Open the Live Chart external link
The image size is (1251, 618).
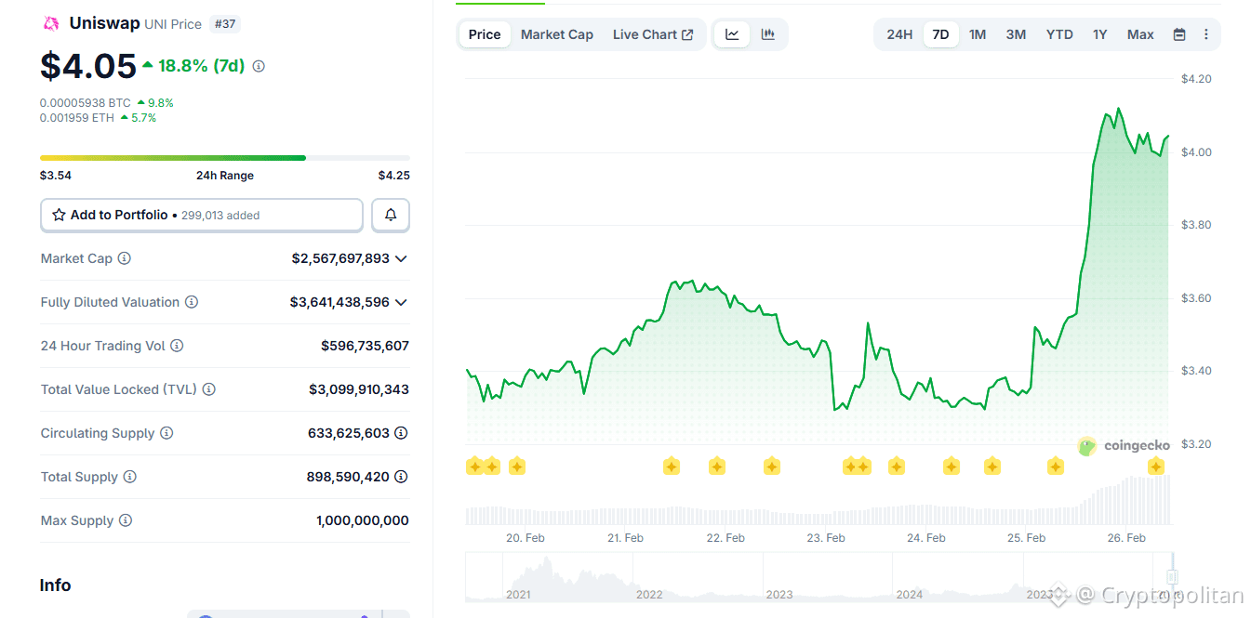[x=653, y=34]
